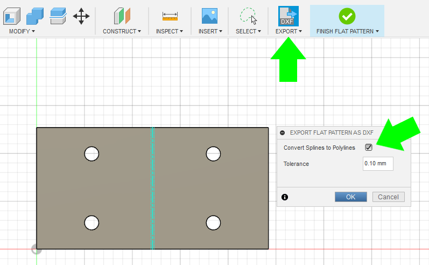Image resolution: width=429 pixels, height=265 pixels.
Task: Open the MODIFY dropdown menu
Action: (22, 31)
